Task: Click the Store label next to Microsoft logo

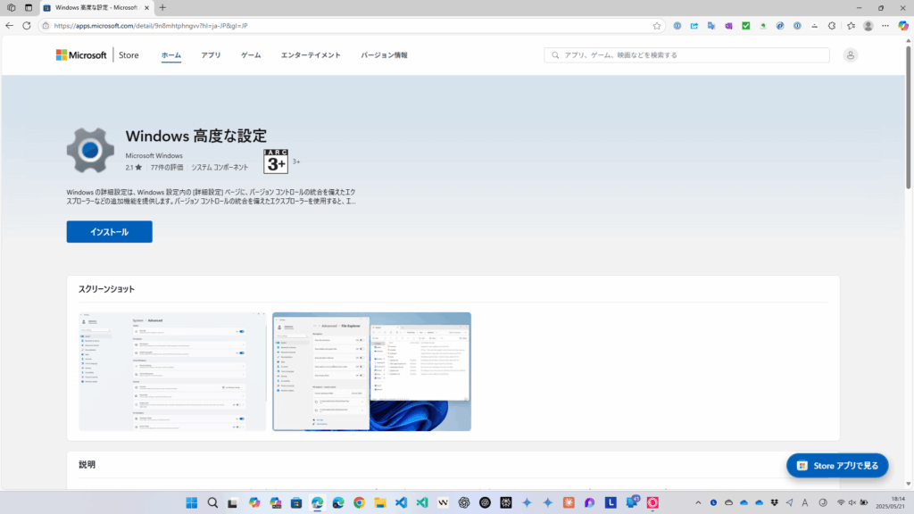Action: 129,55
